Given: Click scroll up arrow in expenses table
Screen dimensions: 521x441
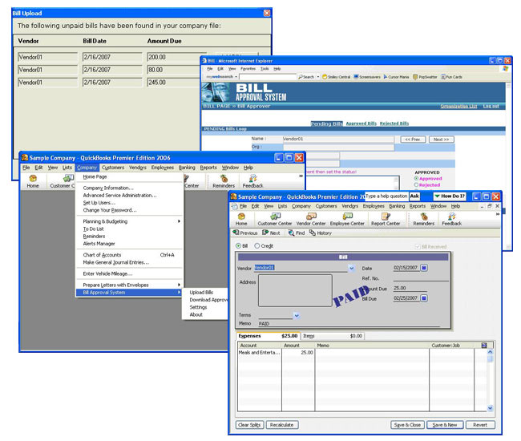Looking at the screenshot, I should (490, 352).
